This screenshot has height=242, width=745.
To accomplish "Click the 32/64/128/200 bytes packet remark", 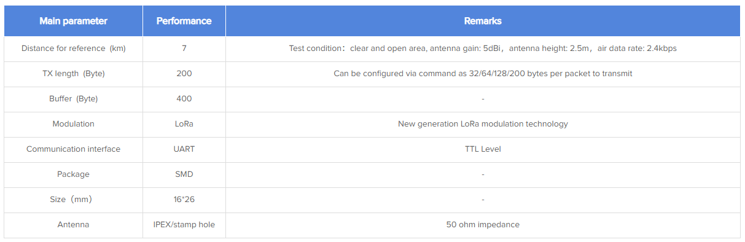I will click(x=483, y=74).
